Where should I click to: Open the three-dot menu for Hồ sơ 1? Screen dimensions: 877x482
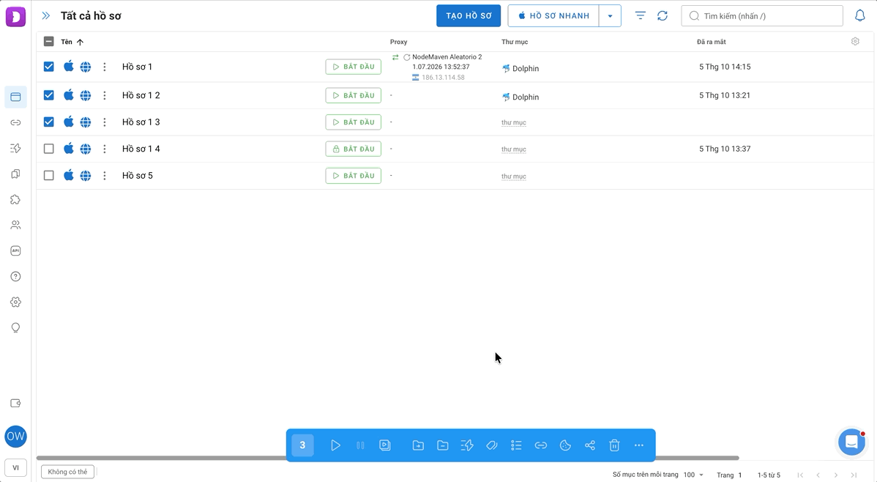(105, 67)
